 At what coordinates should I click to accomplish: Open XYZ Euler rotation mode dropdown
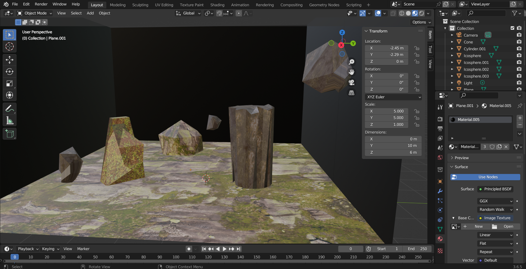[393, 97]
